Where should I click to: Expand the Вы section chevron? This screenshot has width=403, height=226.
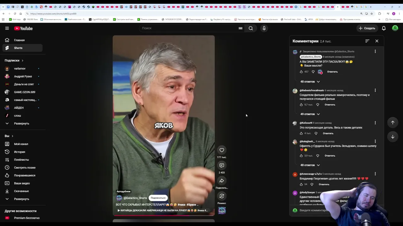click(12, 136)
